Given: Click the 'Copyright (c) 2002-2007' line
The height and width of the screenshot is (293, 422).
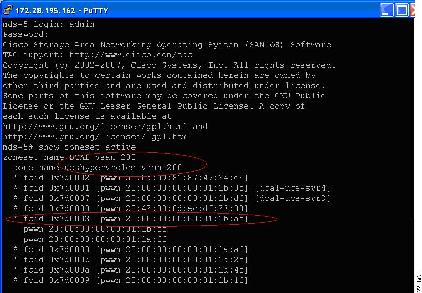Looking at the screenshot, I should coord(169,65).
